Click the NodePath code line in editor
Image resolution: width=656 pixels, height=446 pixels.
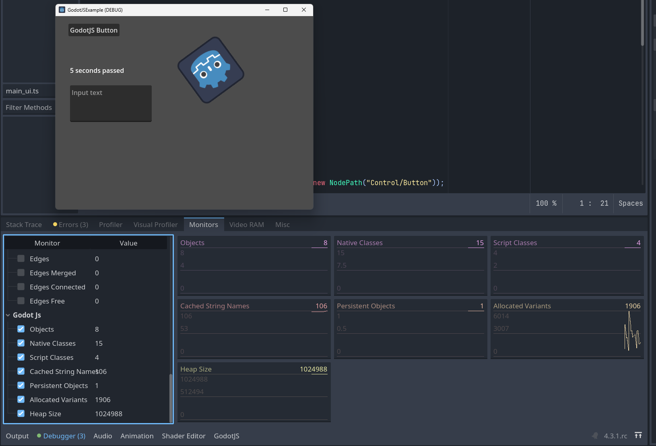coord(378,183)
